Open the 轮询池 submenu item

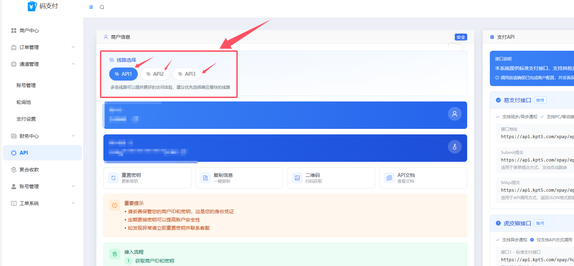pos(24,102)
